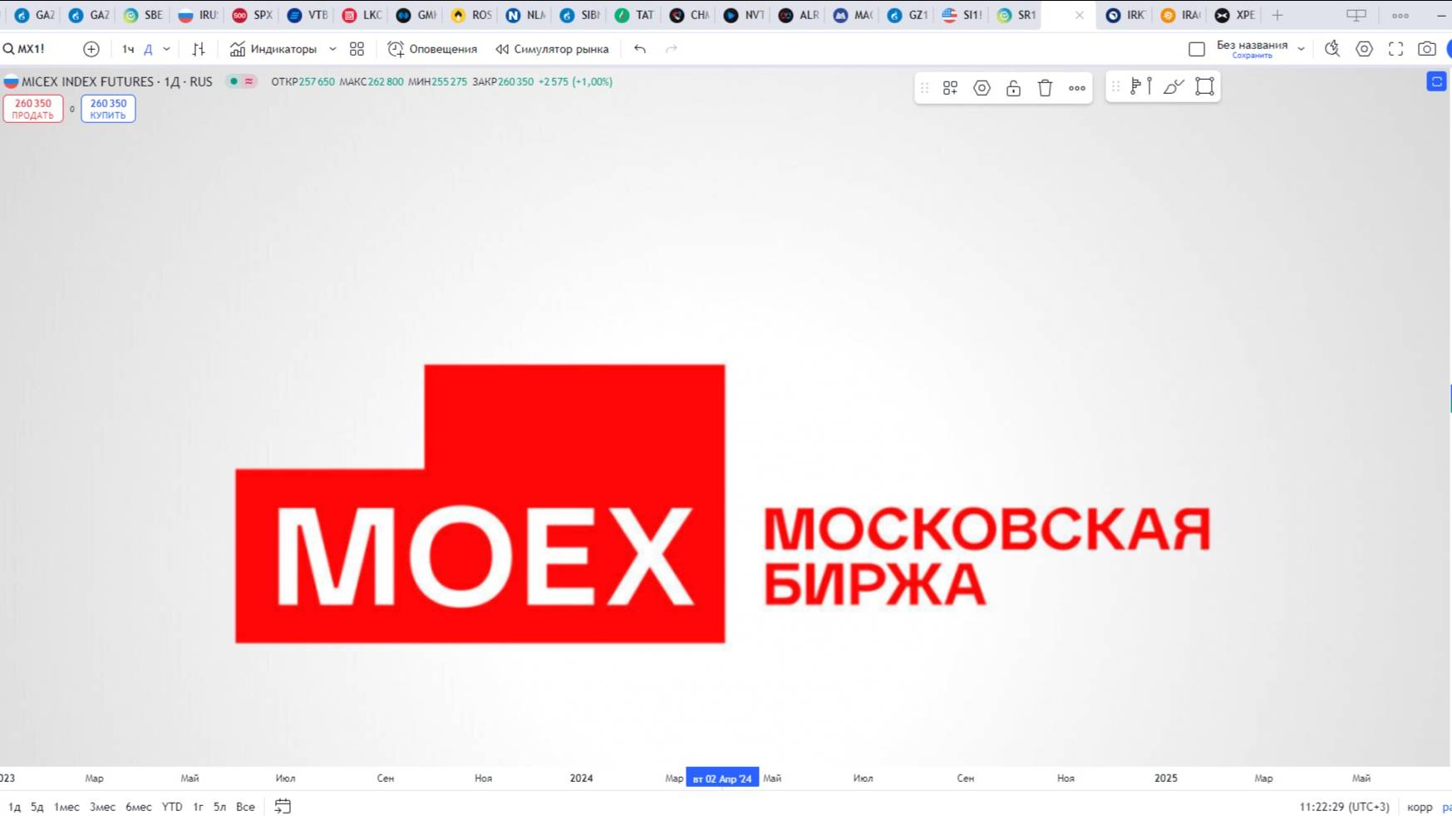
Task: Set range to 1мес
Action: [x=66, y=807]
